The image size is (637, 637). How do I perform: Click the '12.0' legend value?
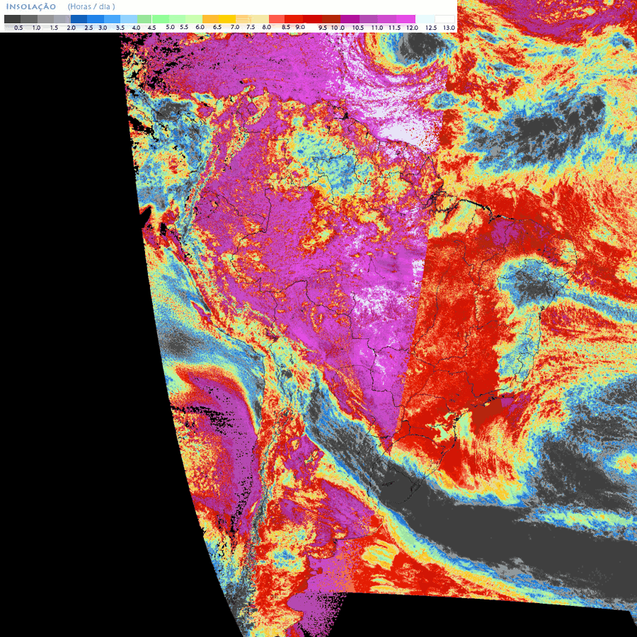coord(413,28)
